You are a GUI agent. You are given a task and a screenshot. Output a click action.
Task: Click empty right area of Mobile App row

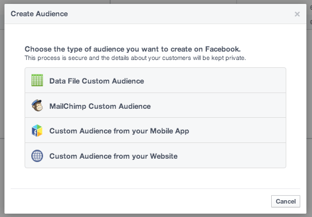tap(238, 130)
